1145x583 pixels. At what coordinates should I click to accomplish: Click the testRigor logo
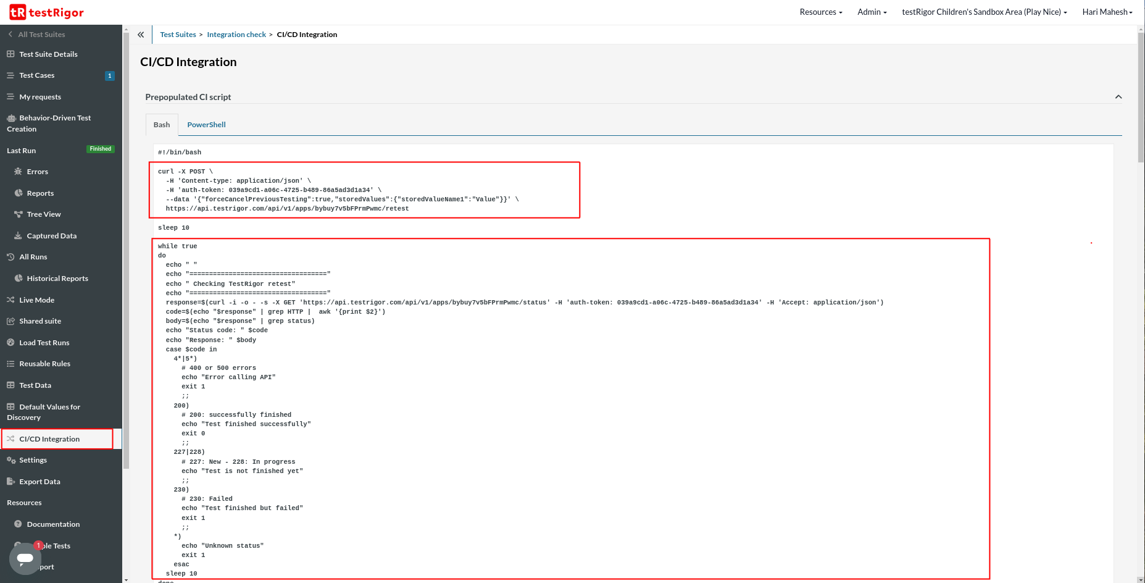coord(46,12)
